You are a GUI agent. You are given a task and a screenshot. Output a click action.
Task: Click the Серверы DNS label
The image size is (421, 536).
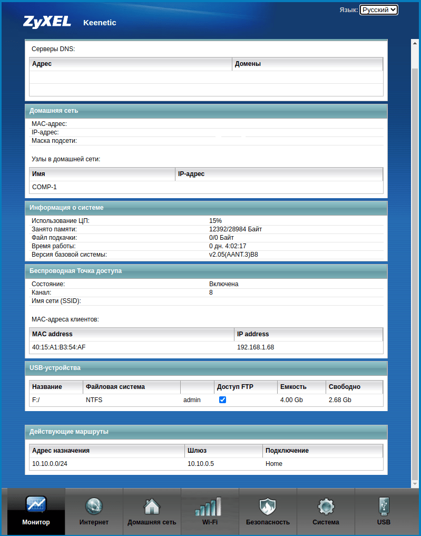[x=53, y=49]
